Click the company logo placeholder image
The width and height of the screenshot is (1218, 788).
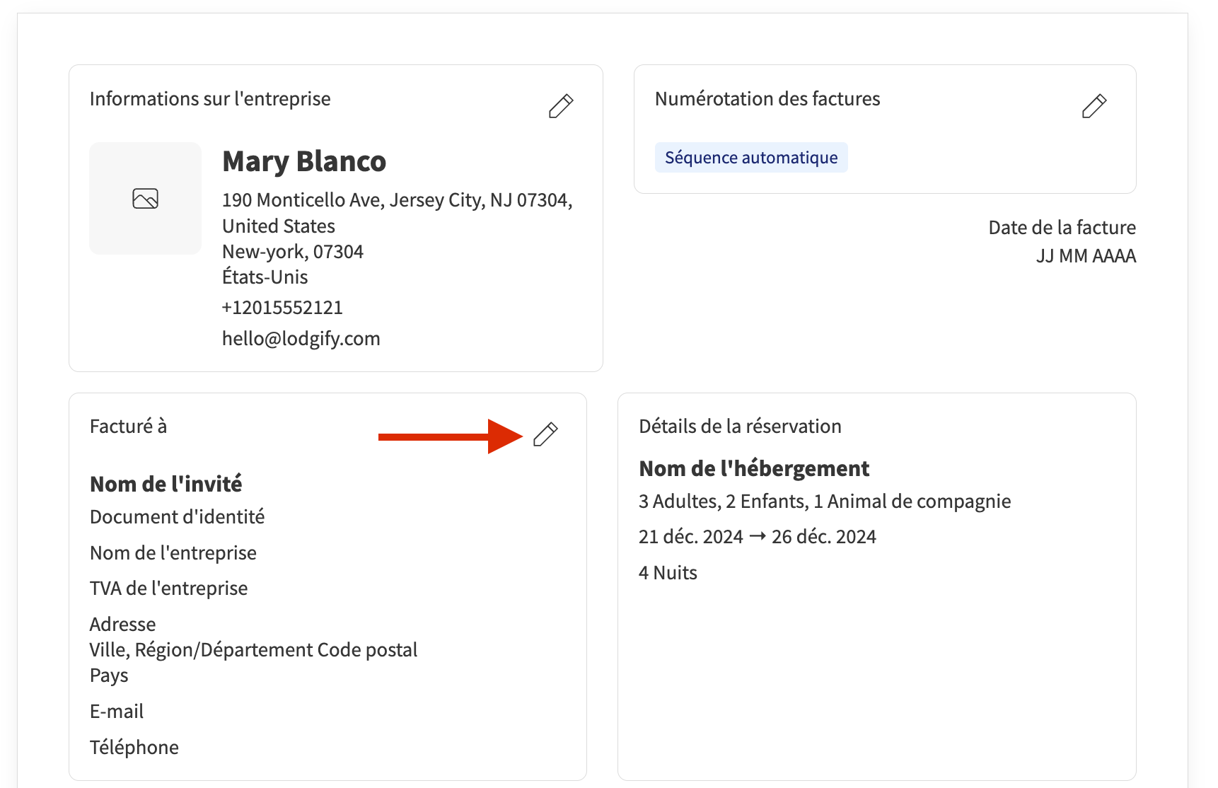point(146,199)
